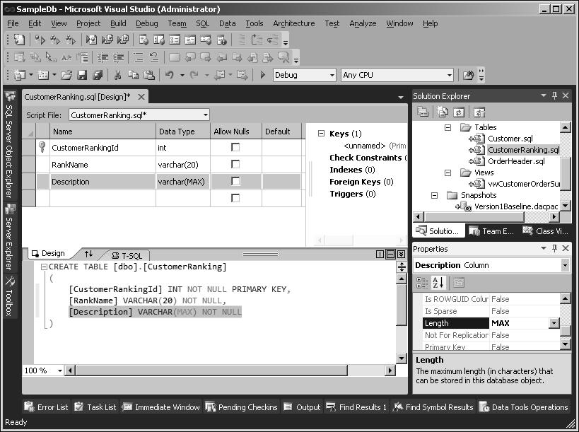Select OrderHeader.sql in Solution Explorer
Screen dimensions: 579x432
tap(516, 161)
